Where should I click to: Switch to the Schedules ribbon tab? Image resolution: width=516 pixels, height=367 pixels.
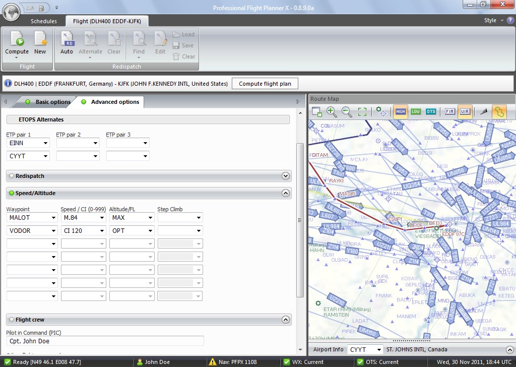[44, 21]
